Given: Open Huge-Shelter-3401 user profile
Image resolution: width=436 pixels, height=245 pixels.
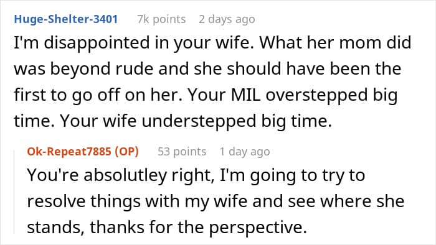Looking at the screenshot, I should [x=66, y=19].
